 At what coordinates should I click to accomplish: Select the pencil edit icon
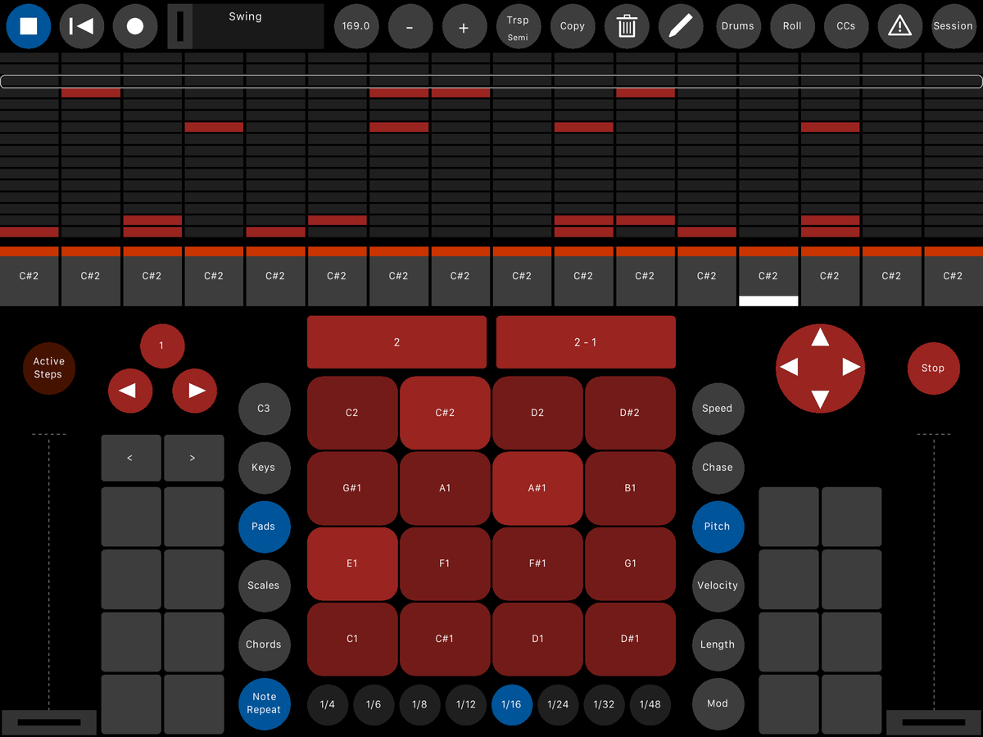681,25
